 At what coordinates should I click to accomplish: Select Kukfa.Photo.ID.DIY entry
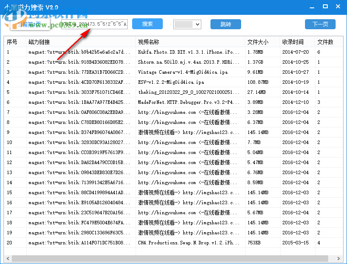pyautogui.click(x=189, y=52)
